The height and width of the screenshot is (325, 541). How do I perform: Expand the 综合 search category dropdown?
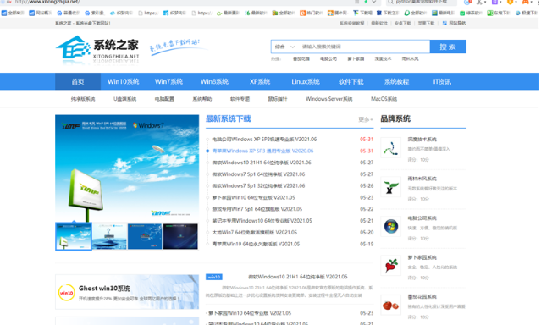tap(284, 47)
